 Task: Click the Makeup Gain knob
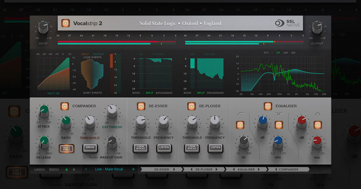click(x=112, y=142)
